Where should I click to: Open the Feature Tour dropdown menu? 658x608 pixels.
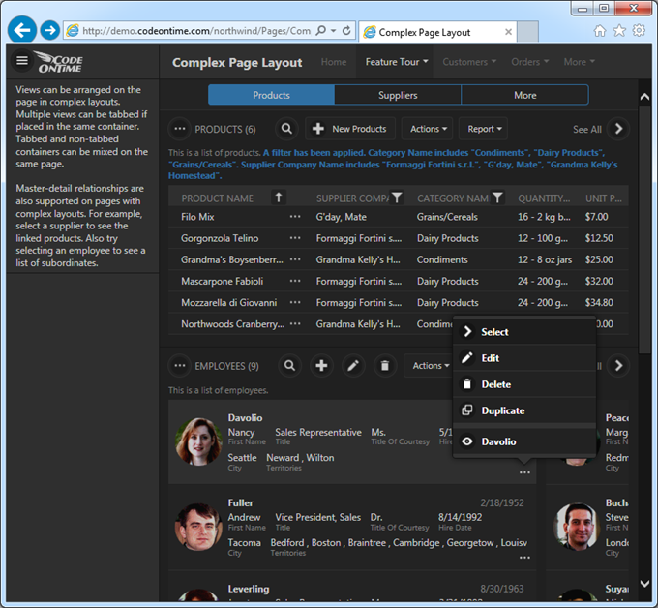tap(397, 62)
